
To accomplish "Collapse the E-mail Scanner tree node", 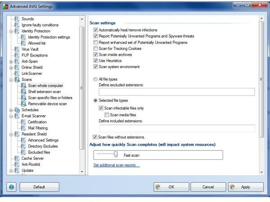I will tap(11, 116).
